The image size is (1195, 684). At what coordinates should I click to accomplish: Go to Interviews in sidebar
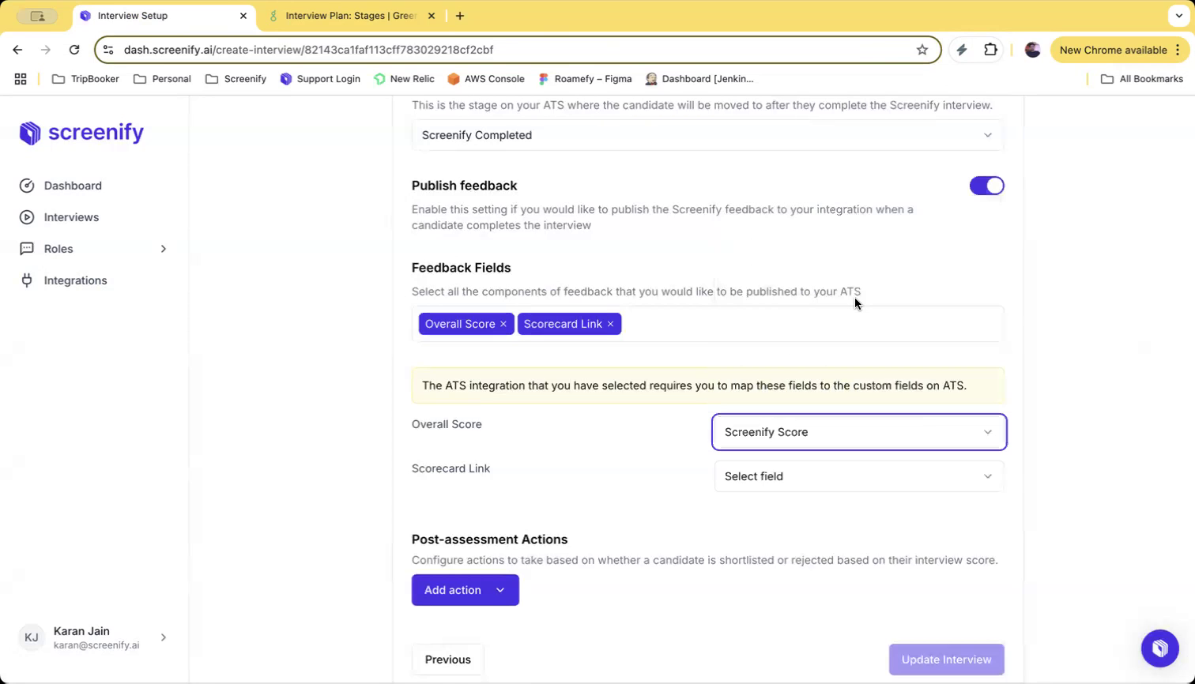click(x=71, y=217)
